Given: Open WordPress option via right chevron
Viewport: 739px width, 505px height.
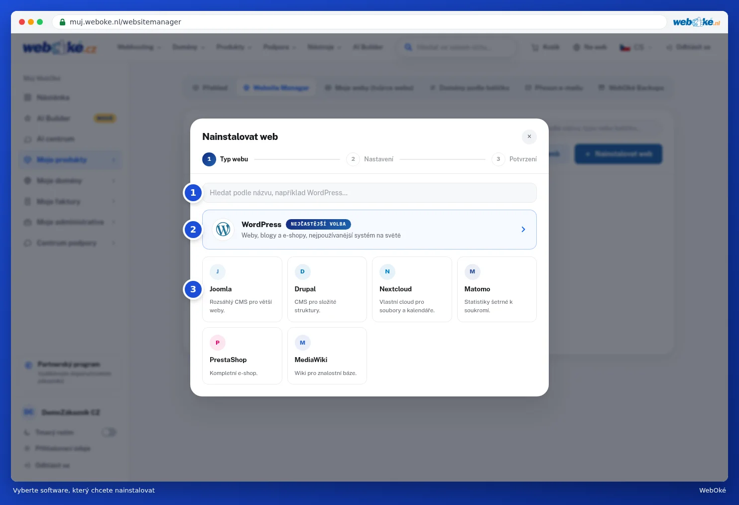Looking at the screenshot, I should (523, 230).
